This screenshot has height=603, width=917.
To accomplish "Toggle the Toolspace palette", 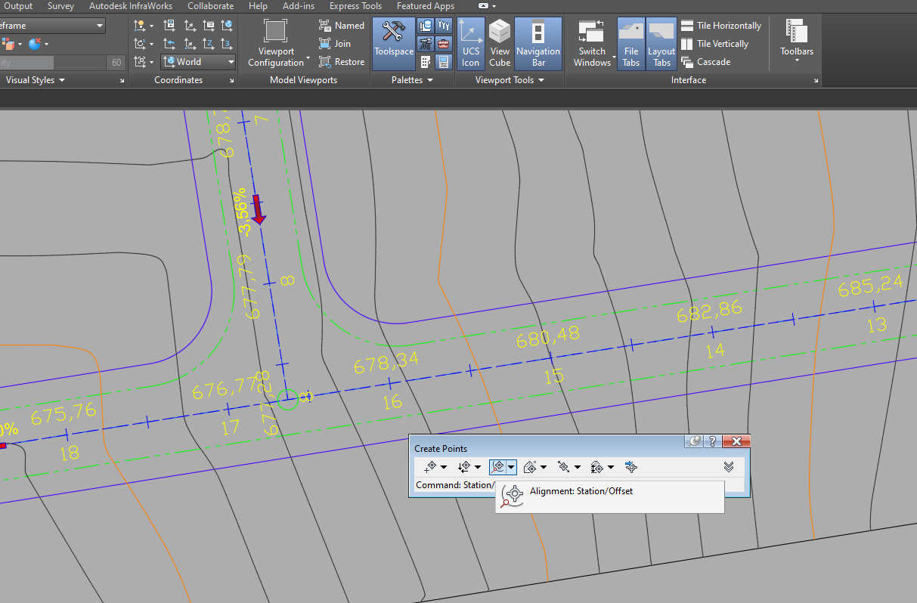I will 393,43.
